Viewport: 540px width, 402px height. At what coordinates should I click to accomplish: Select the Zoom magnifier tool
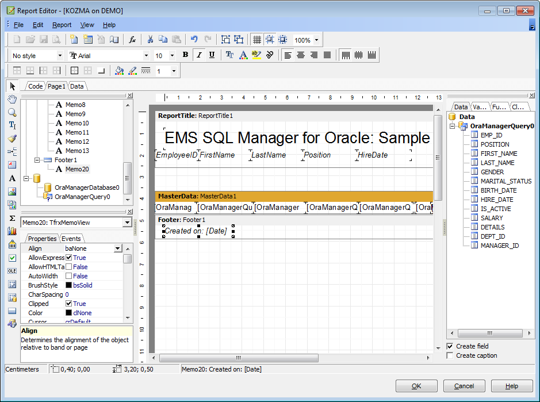tap(12, 112)
